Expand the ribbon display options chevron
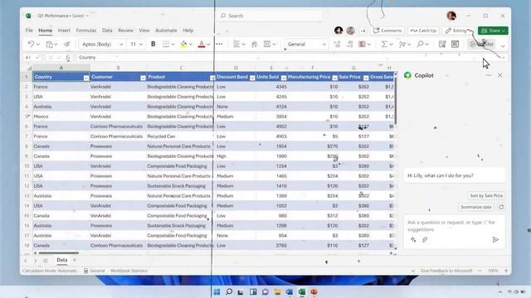 coord(504,46)
